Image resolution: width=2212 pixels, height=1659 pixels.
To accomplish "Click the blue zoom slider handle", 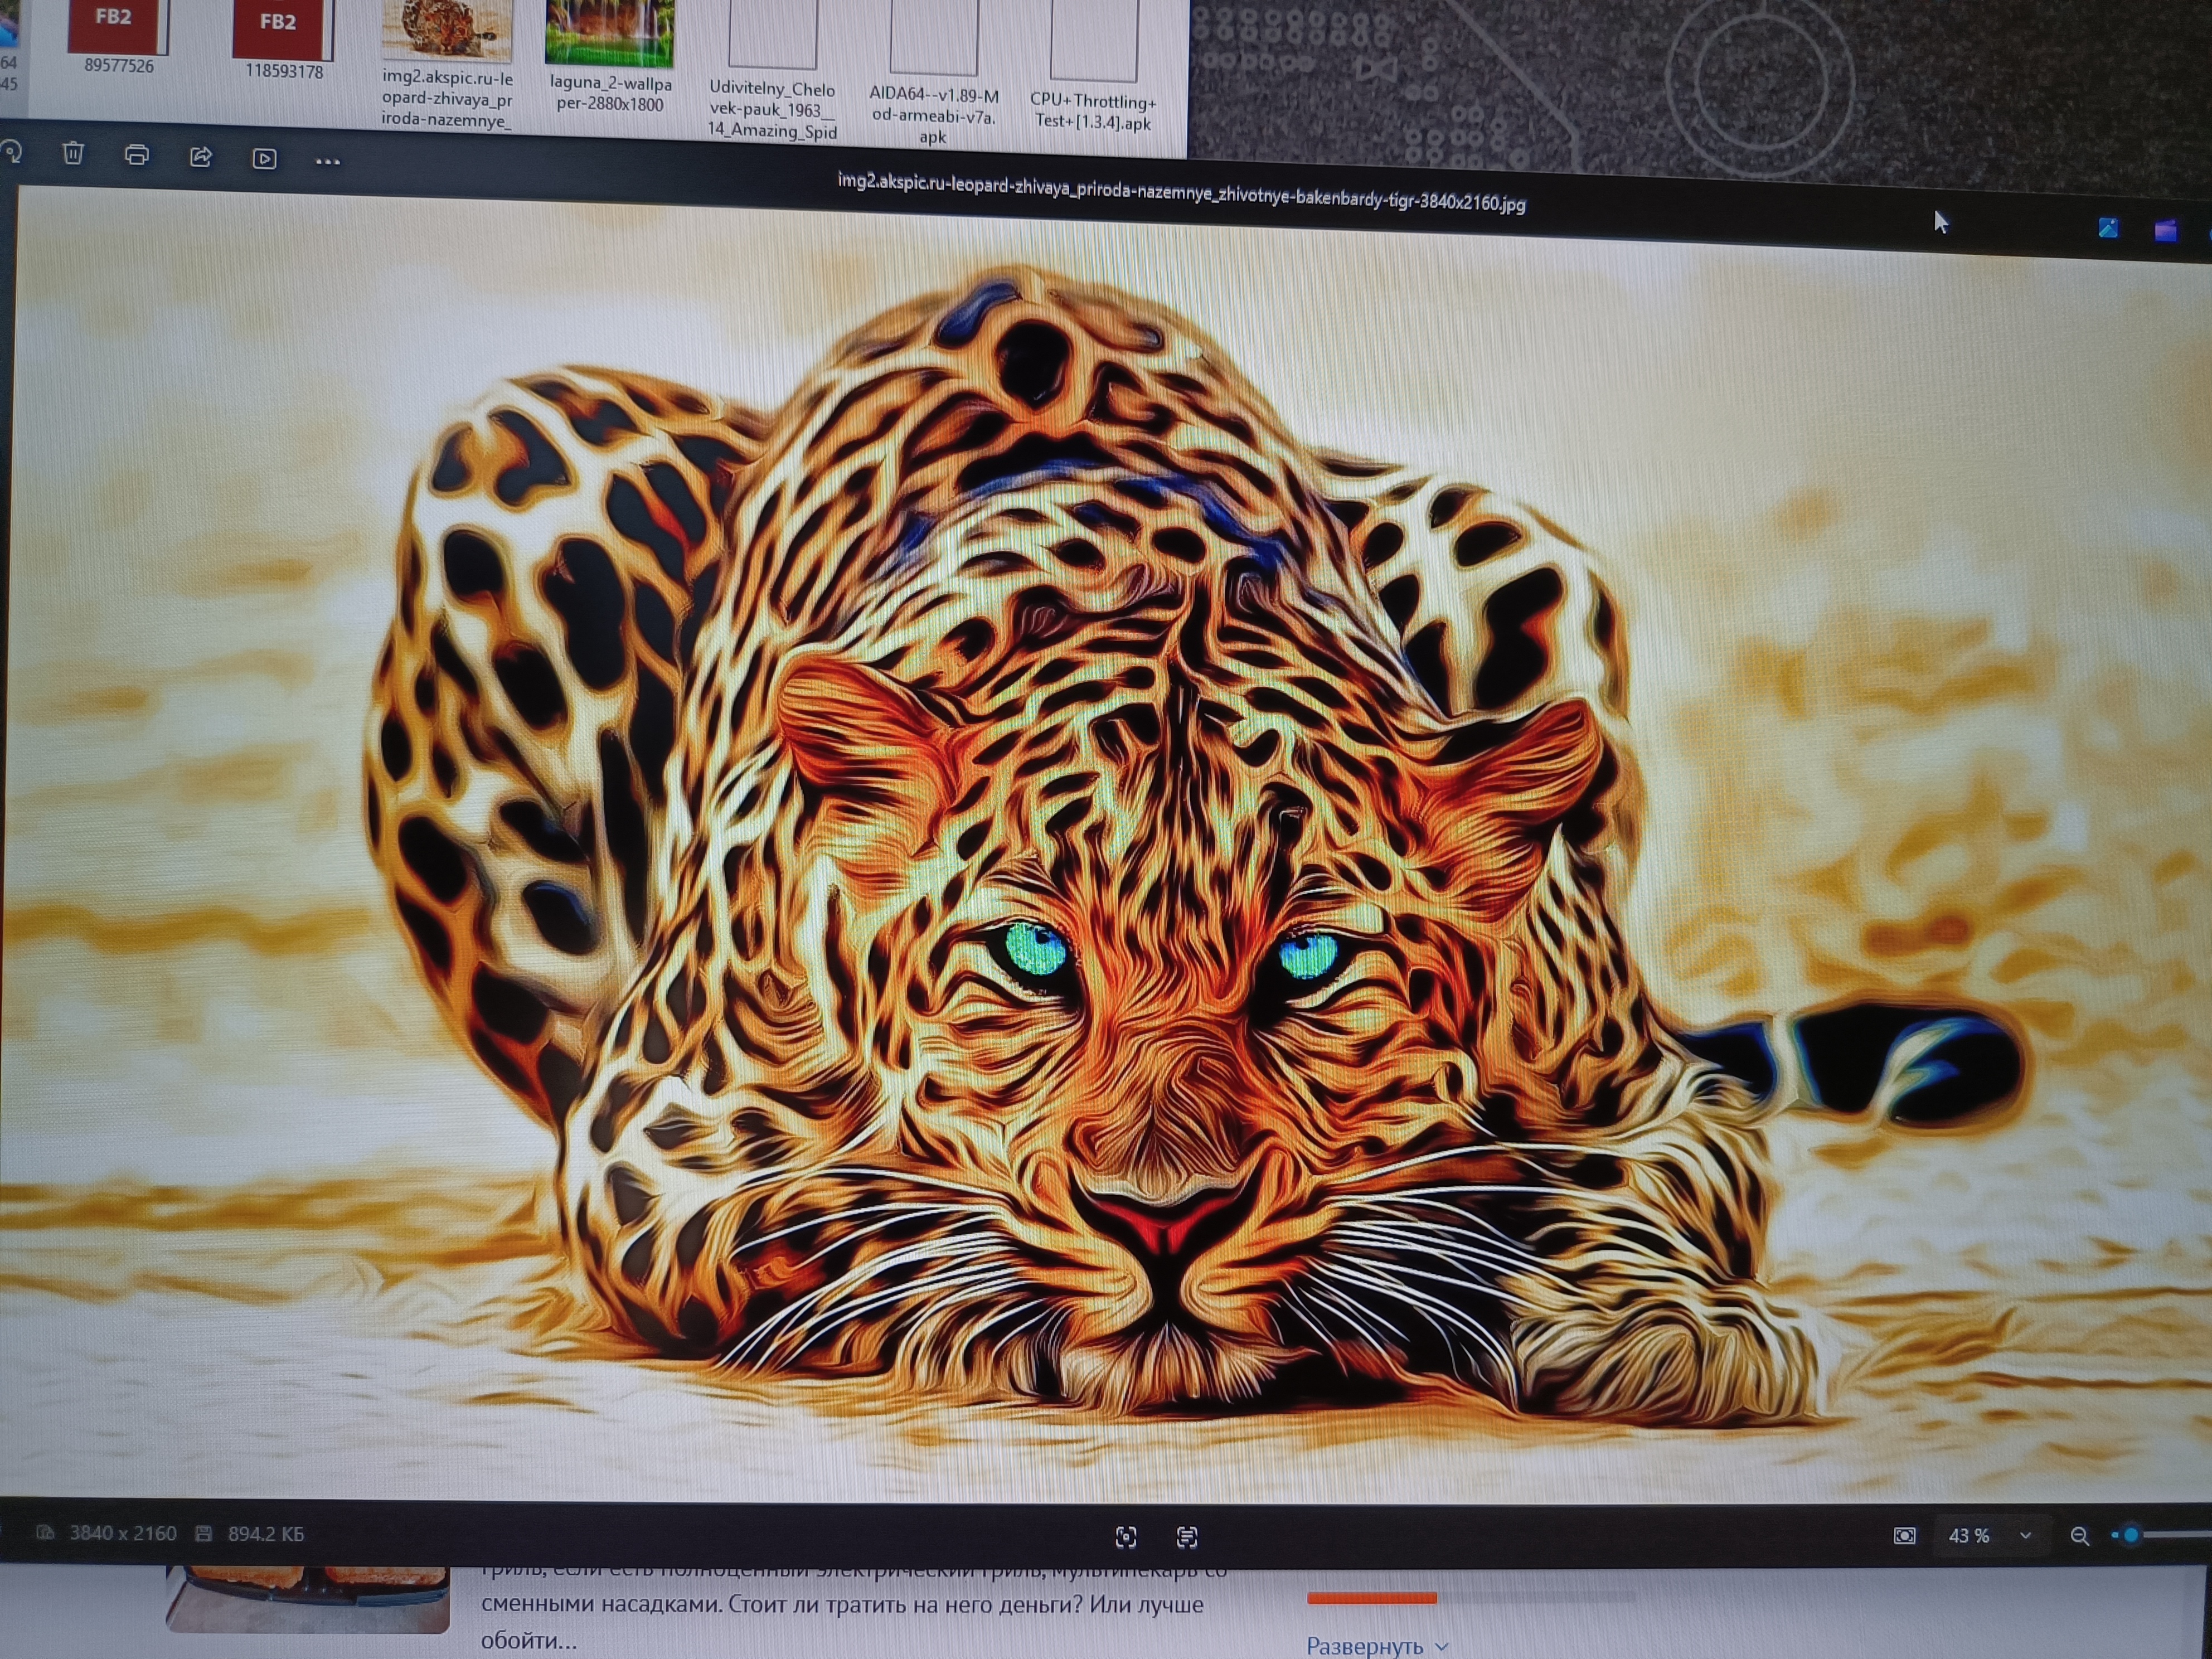I will [x=2130, y=1534].
